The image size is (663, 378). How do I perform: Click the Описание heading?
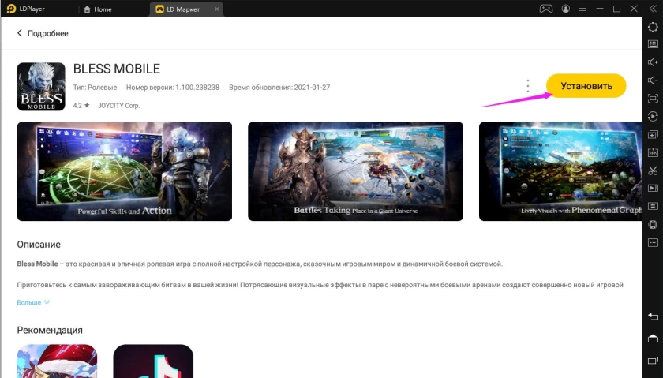click(39, 245)
